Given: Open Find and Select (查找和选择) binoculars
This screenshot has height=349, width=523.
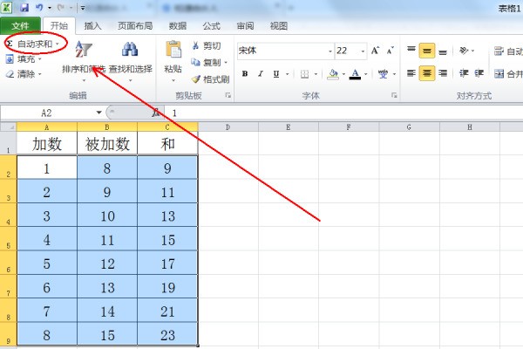Looking at the screenshot, I should pyautogui.click(x=130, y=60).
